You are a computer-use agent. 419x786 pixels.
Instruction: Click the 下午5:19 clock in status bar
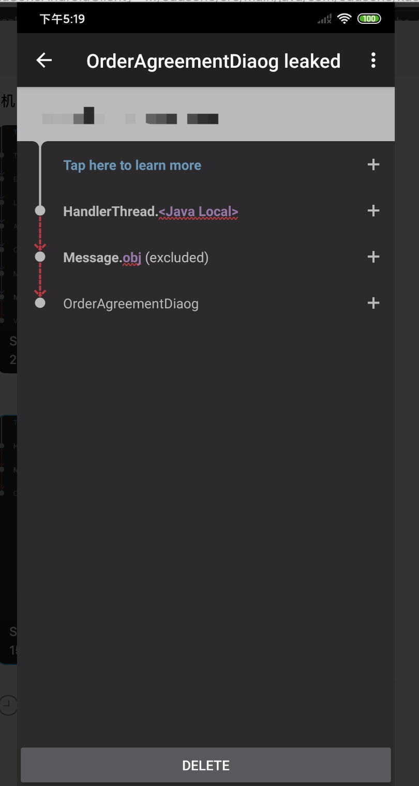[x=62, y=19]
